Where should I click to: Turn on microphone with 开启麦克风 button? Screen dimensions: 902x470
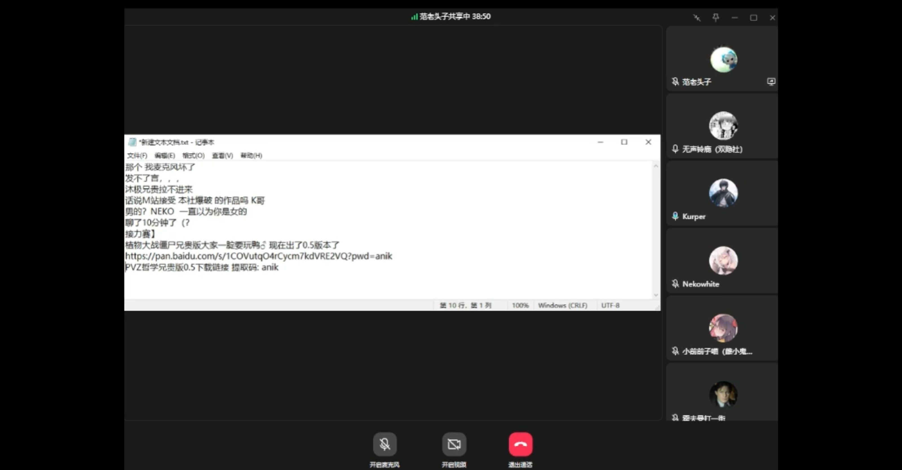pyautogui.click(x=384, y=444)
